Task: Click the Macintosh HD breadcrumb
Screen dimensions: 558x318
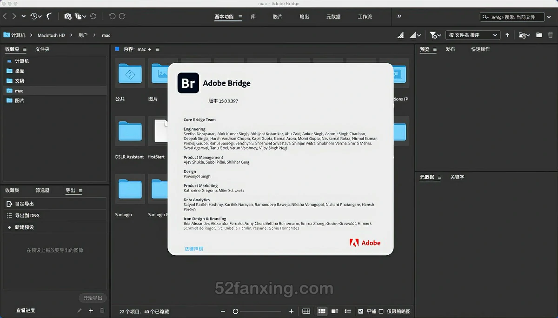Action: coord(51,35)
